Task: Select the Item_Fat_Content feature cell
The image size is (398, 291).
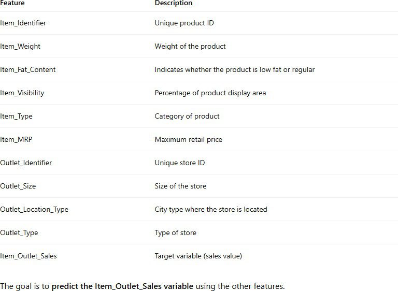Action: pos(28,70)
